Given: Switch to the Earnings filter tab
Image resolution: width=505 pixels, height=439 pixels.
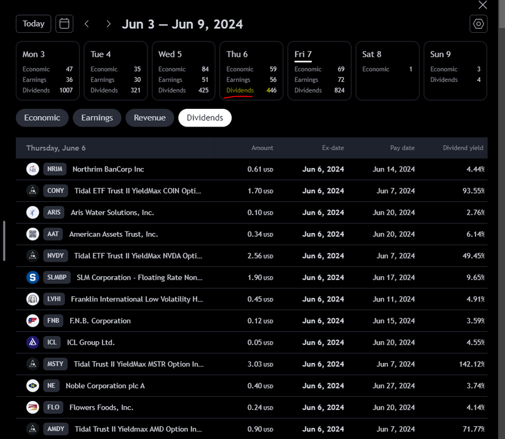Looking at the screenshot, I should click(x=97, y=118).
